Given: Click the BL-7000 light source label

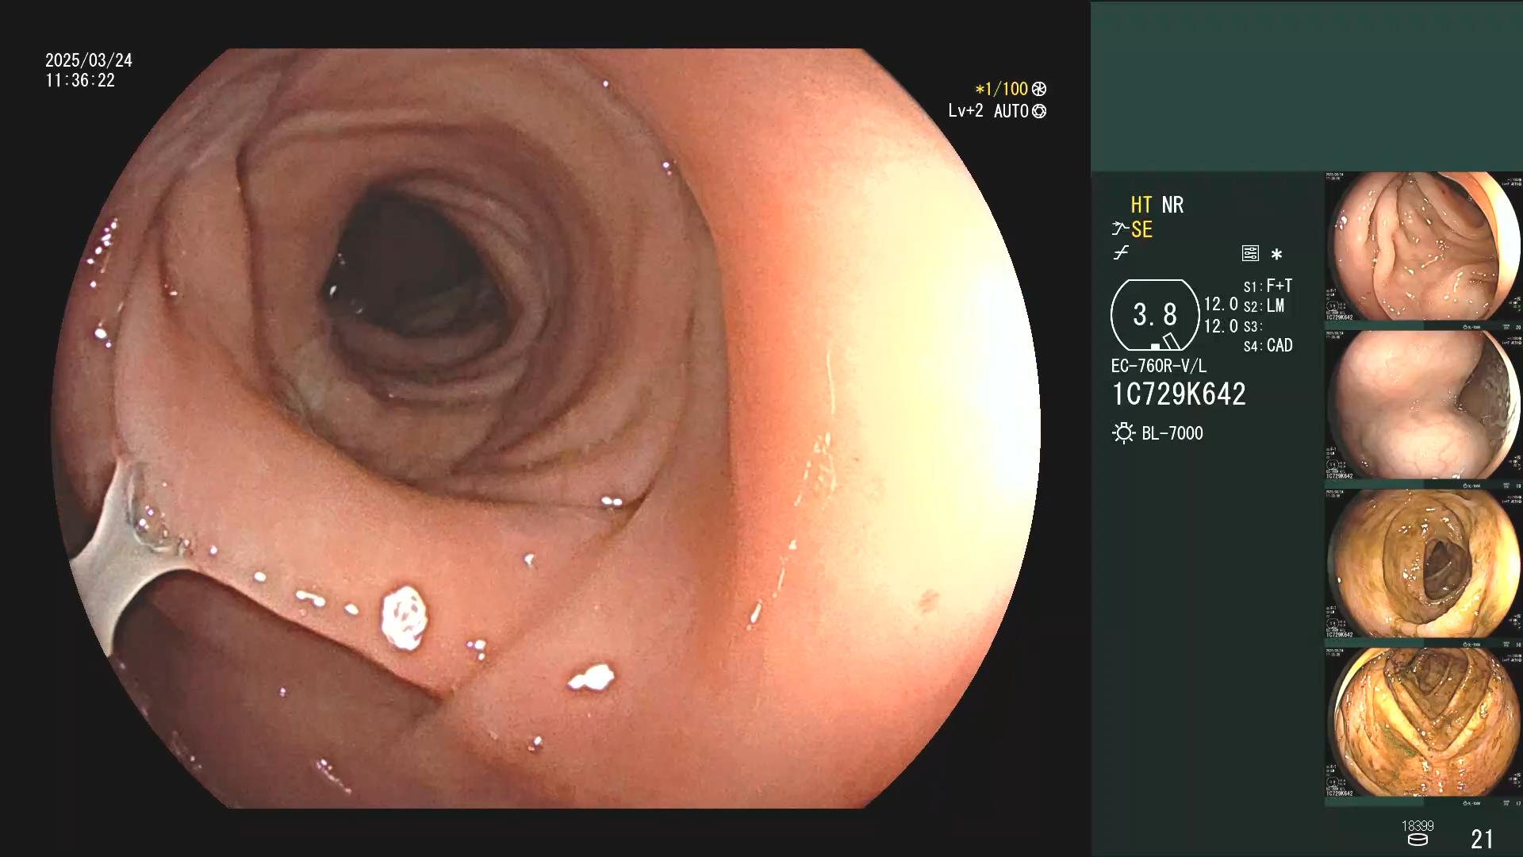Looking at the screenshot, I should click(x=1172, y=433).
